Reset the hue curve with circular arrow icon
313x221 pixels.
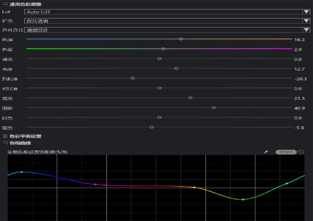point(301,152)
